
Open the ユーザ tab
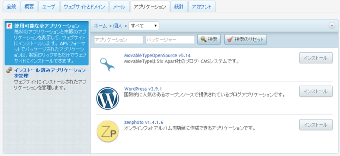[49, 6]
